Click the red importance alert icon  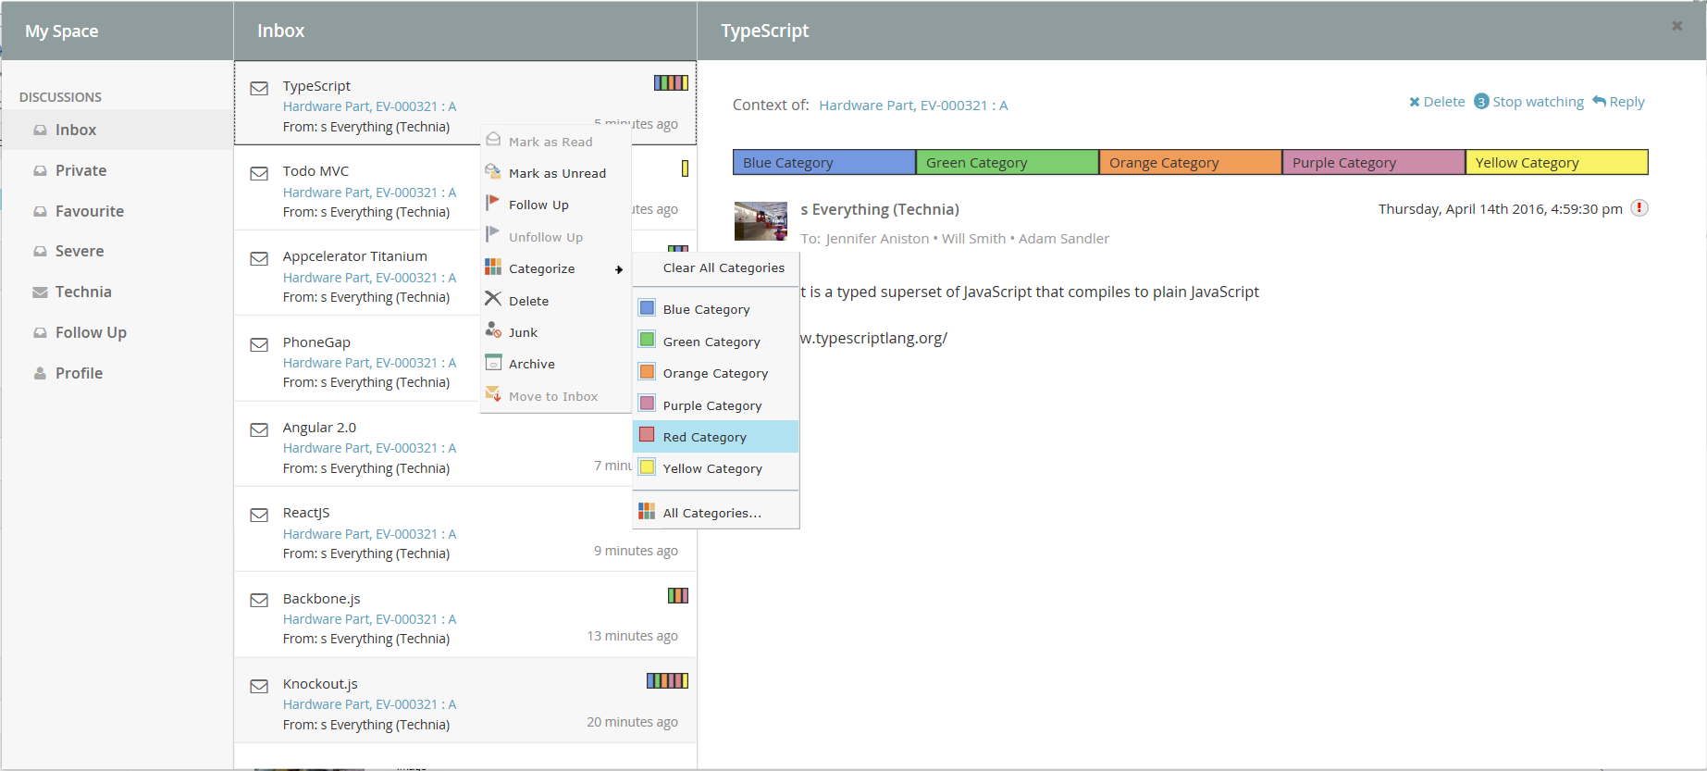(1639, 208)
